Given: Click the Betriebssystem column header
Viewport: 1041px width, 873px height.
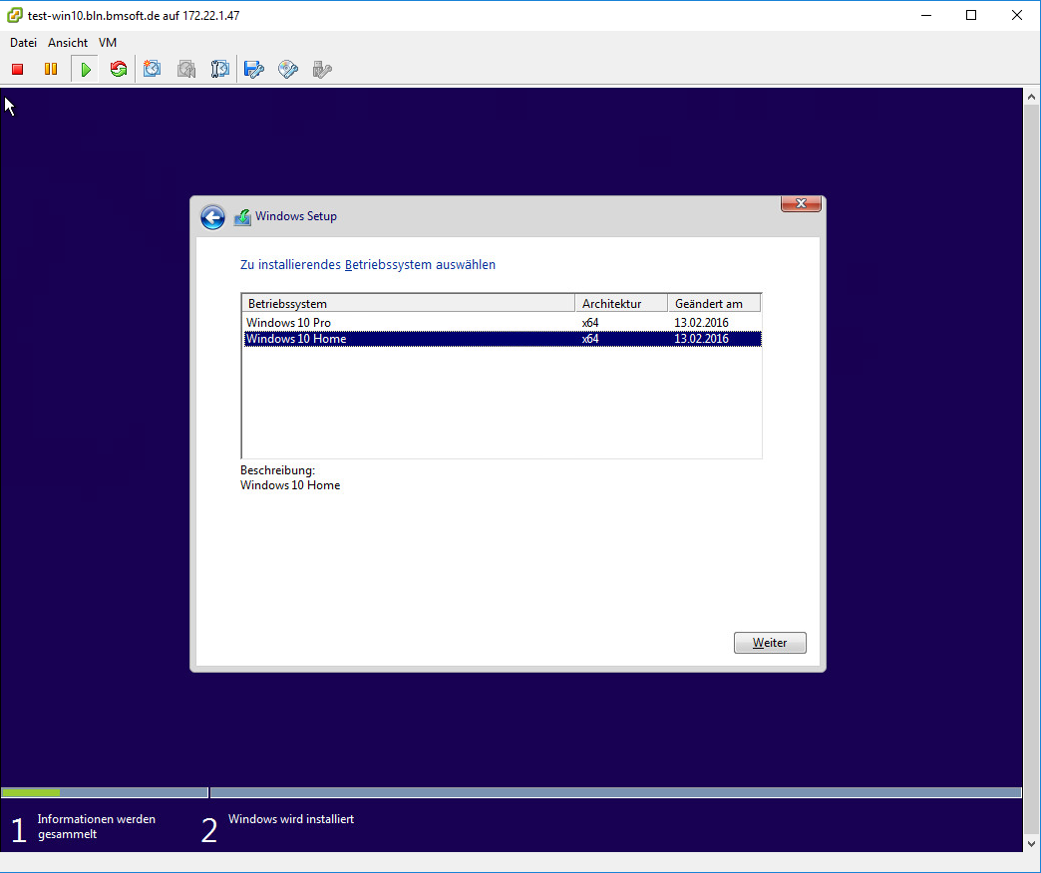Looking at the screenshot, I should pyautogui.click(x=408, y=303).
